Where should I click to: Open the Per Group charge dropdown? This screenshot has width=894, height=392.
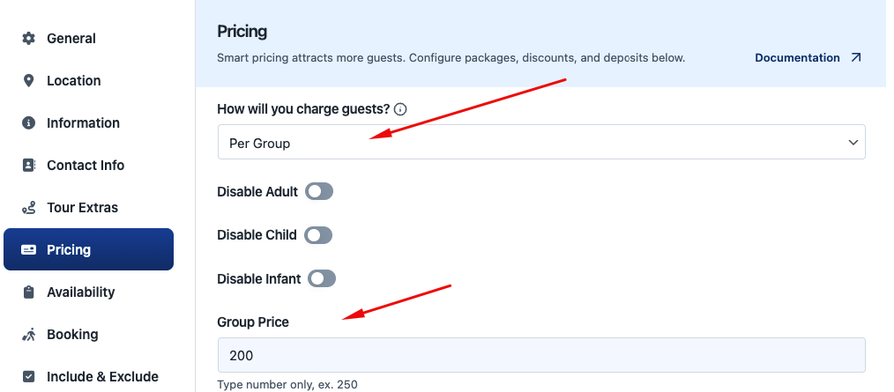(x=540, y=143)
